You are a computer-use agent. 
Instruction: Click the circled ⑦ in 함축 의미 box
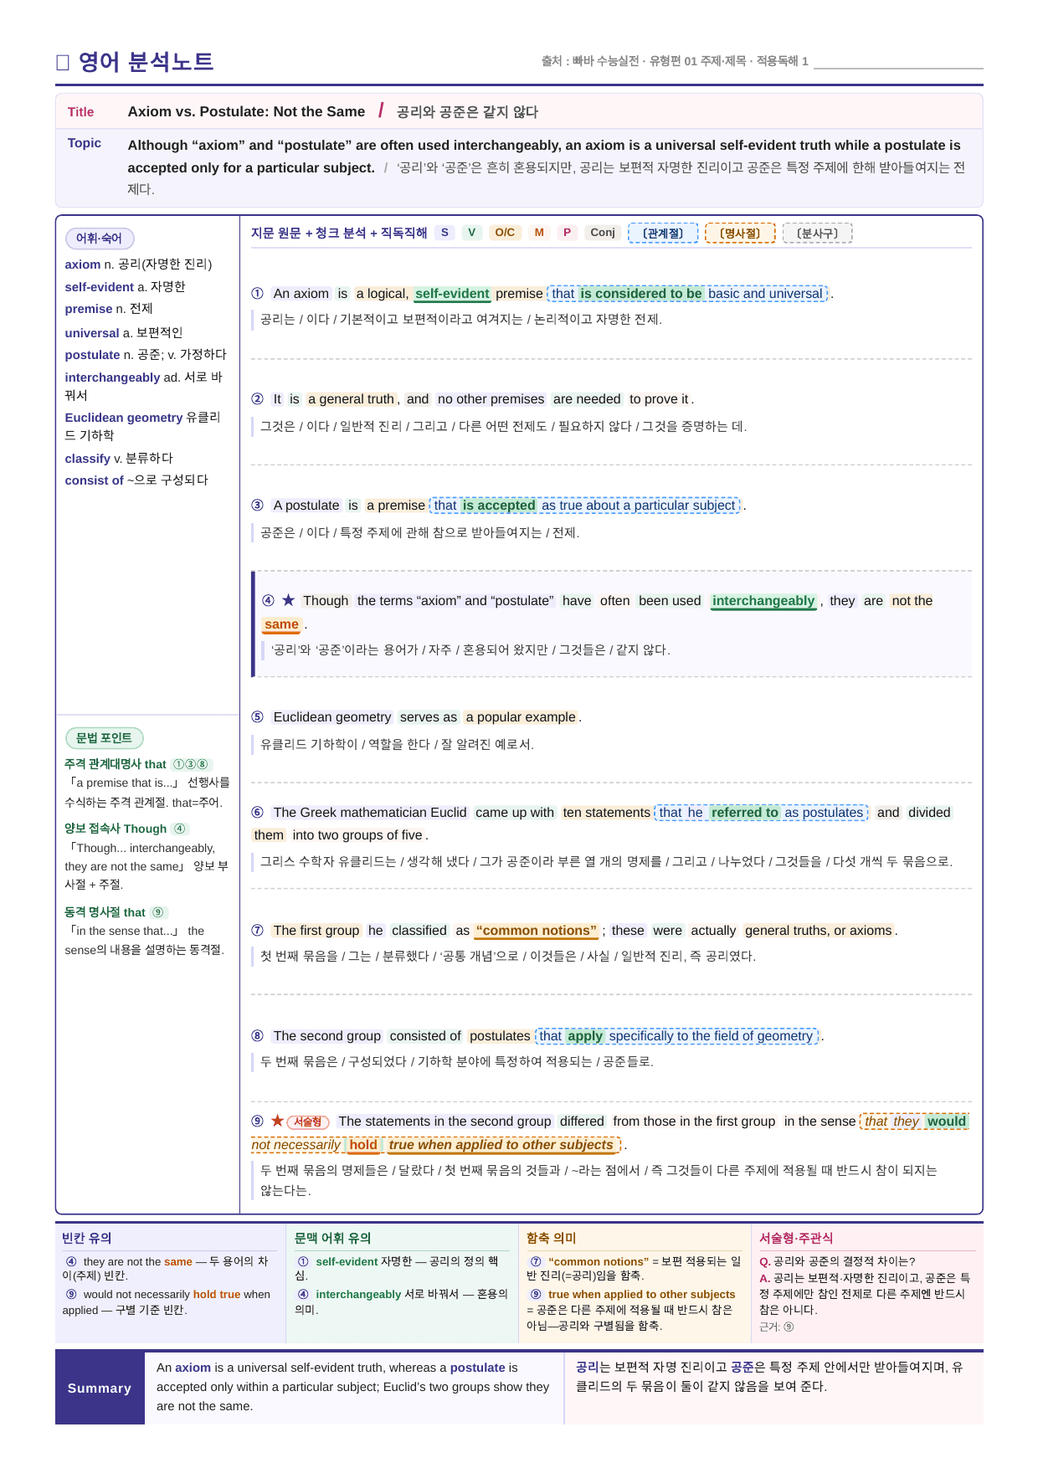coord(536,1261)
